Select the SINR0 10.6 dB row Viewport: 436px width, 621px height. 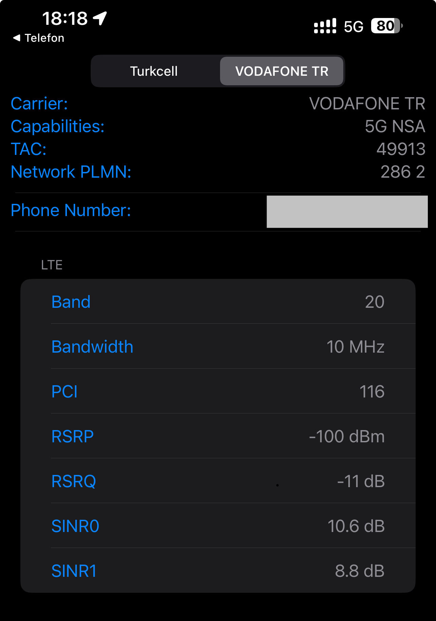(218, 526)
